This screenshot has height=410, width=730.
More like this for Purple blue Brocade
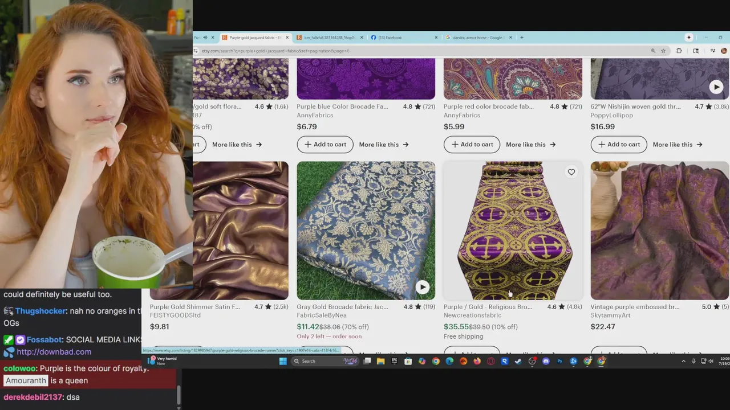pos(384,145)
